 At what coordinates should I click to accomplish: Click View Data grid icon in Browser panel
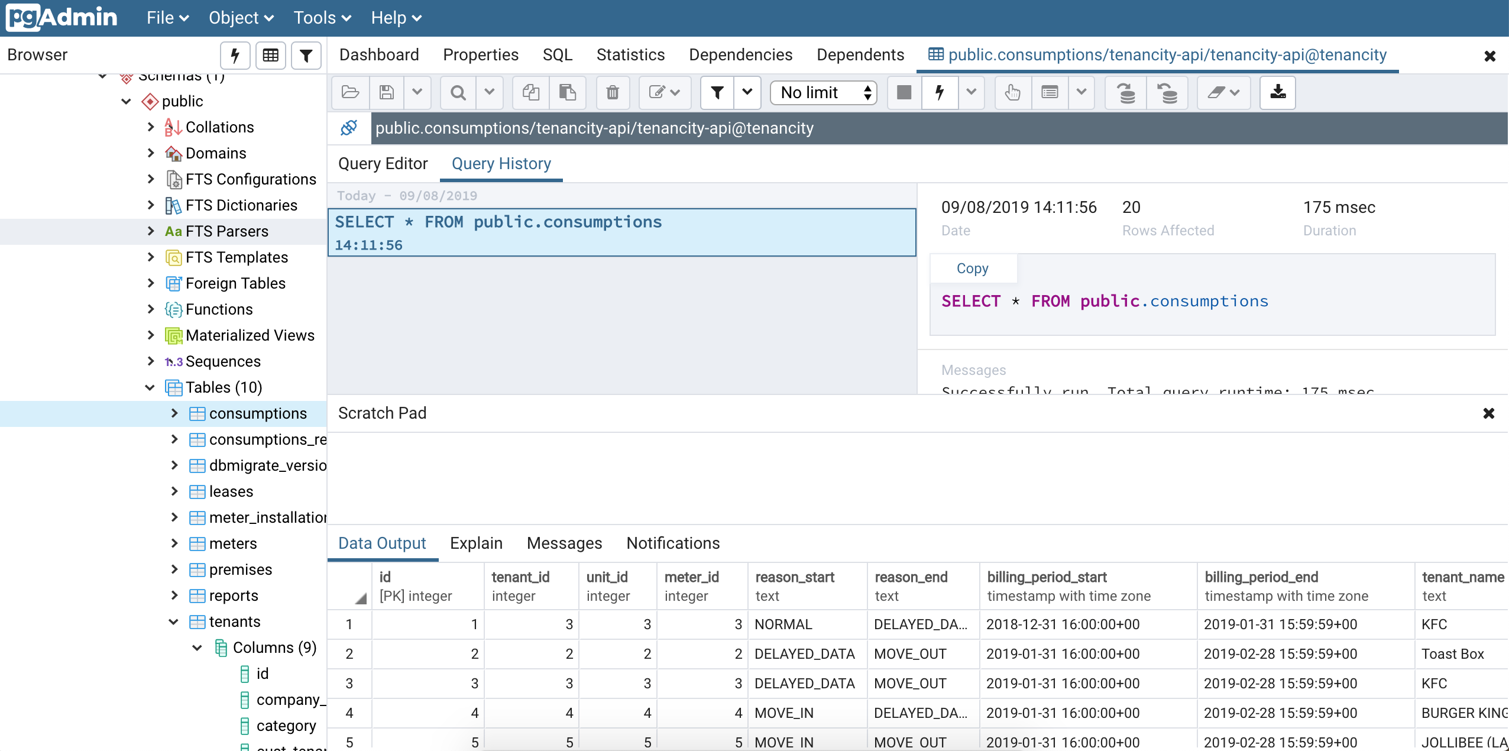coord(271,56)
